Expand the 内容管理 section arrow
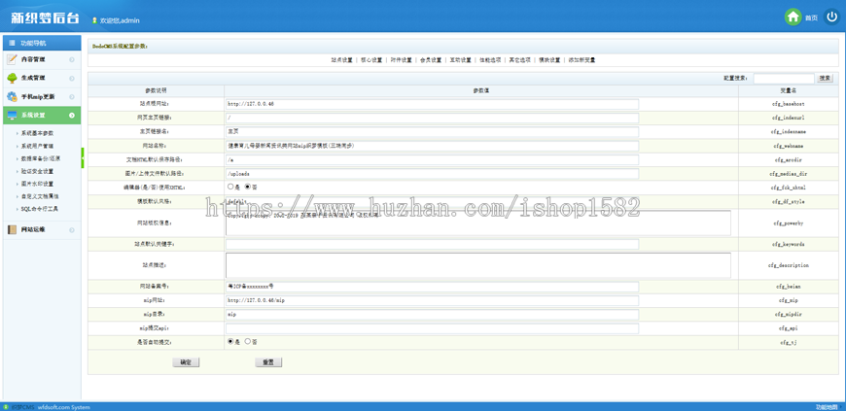 pos(72,59)
